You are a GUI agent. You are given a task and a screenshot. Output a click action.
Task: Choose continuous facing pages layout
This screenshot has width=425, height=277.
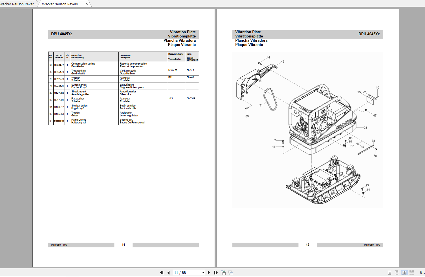click(411, 272)
